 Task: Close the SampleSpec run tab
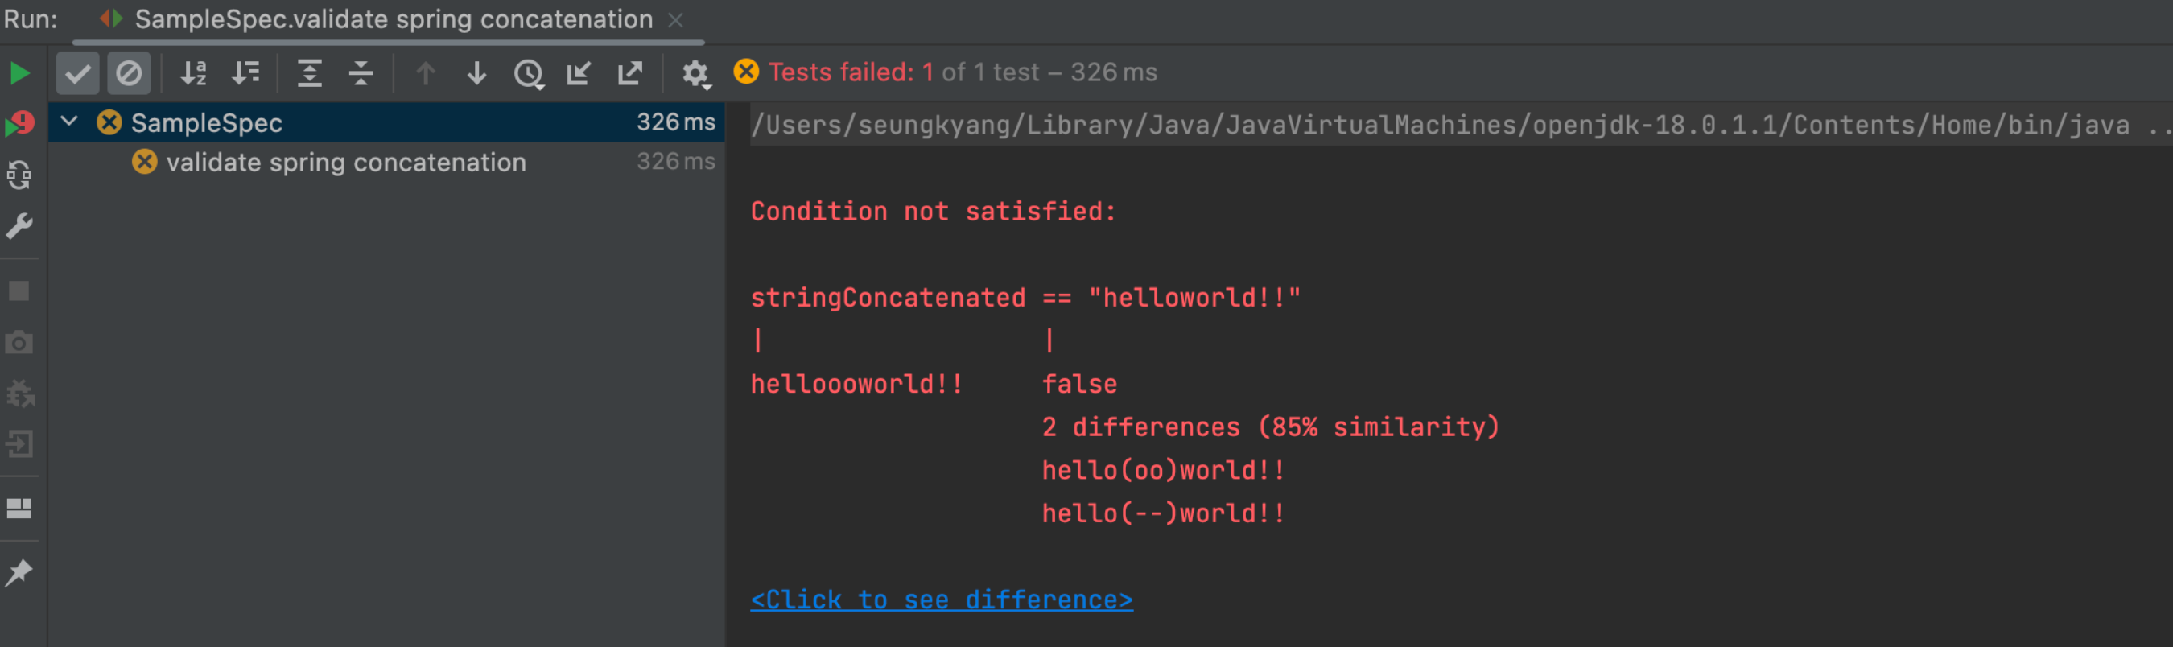point(676,19)
